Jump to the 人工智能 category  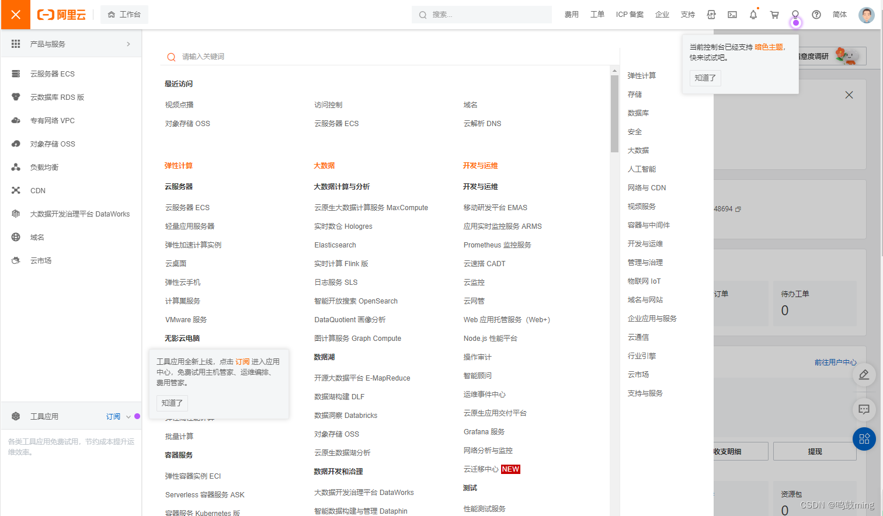(x=642, y=169)
